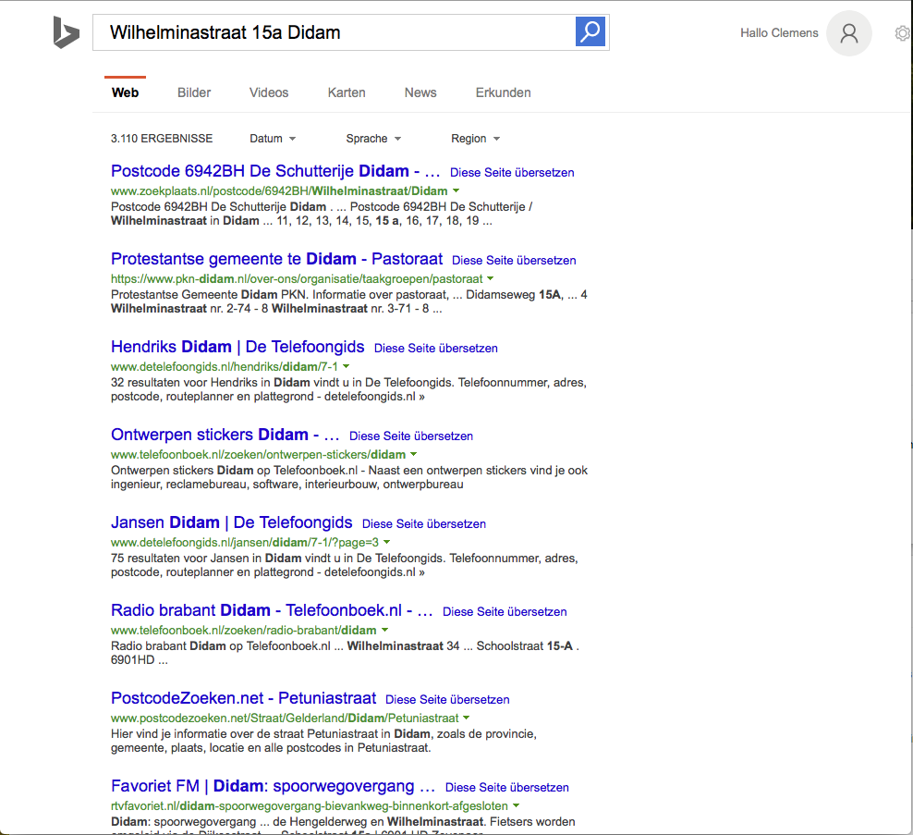The height and width of the screenshot is (835, 913).
Task: Switch to the Videos tab
Action: 269,92
